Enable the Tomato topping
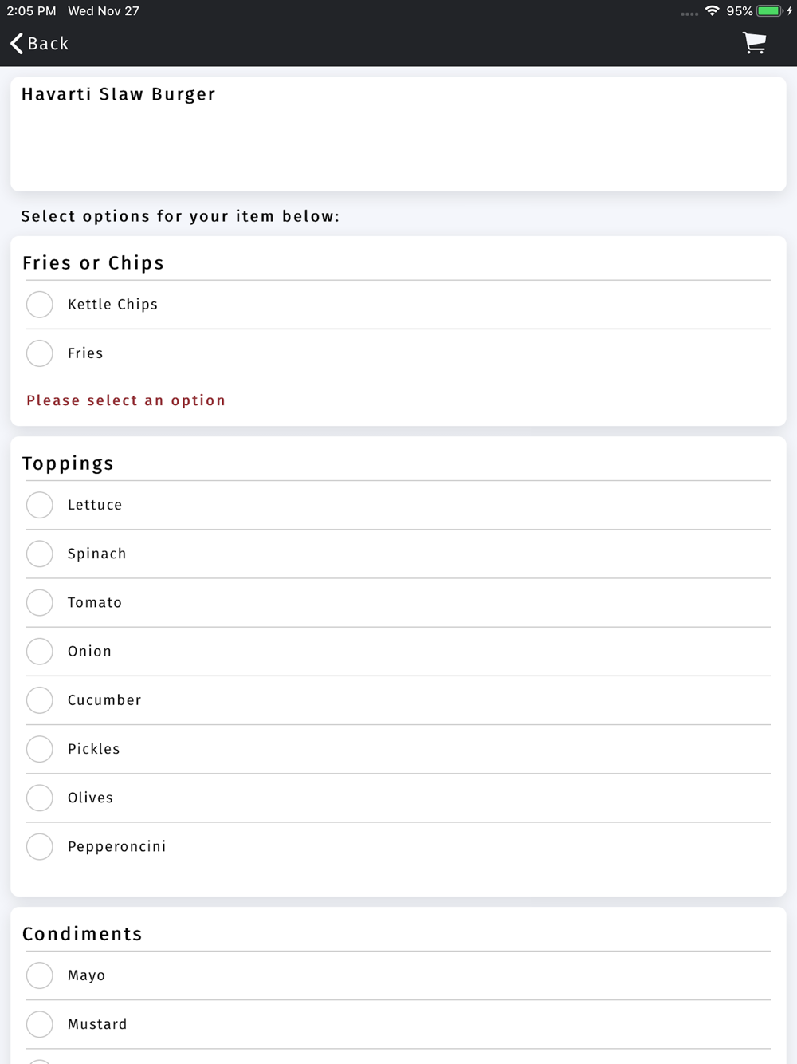The image size is (797, 1064). click(x=40, y=602)
